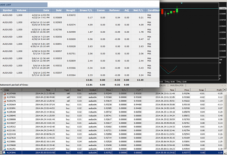Click the cyan chart shift triangle marker
The height and width of the screenshot is (155, 227).
tap(182, 3)
